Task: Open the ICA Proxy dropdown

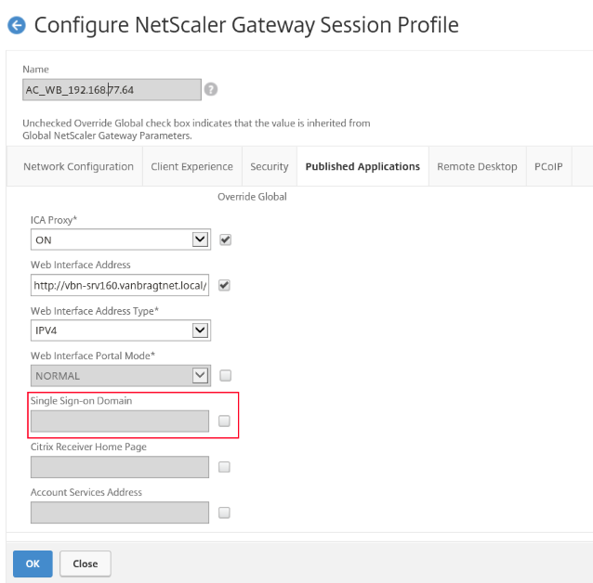Action: click(121, 240)
